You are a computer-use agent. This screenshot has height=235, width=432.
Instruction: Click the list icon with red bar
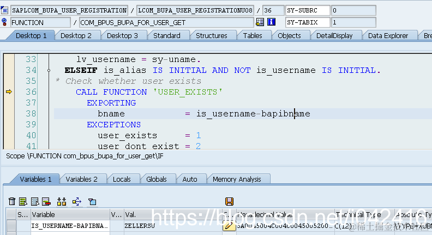[46, 201]
